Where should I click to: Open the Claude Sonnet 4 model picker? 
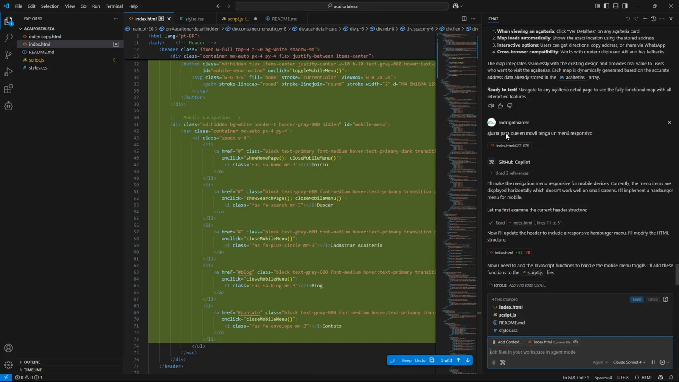(x=629, y=362)
